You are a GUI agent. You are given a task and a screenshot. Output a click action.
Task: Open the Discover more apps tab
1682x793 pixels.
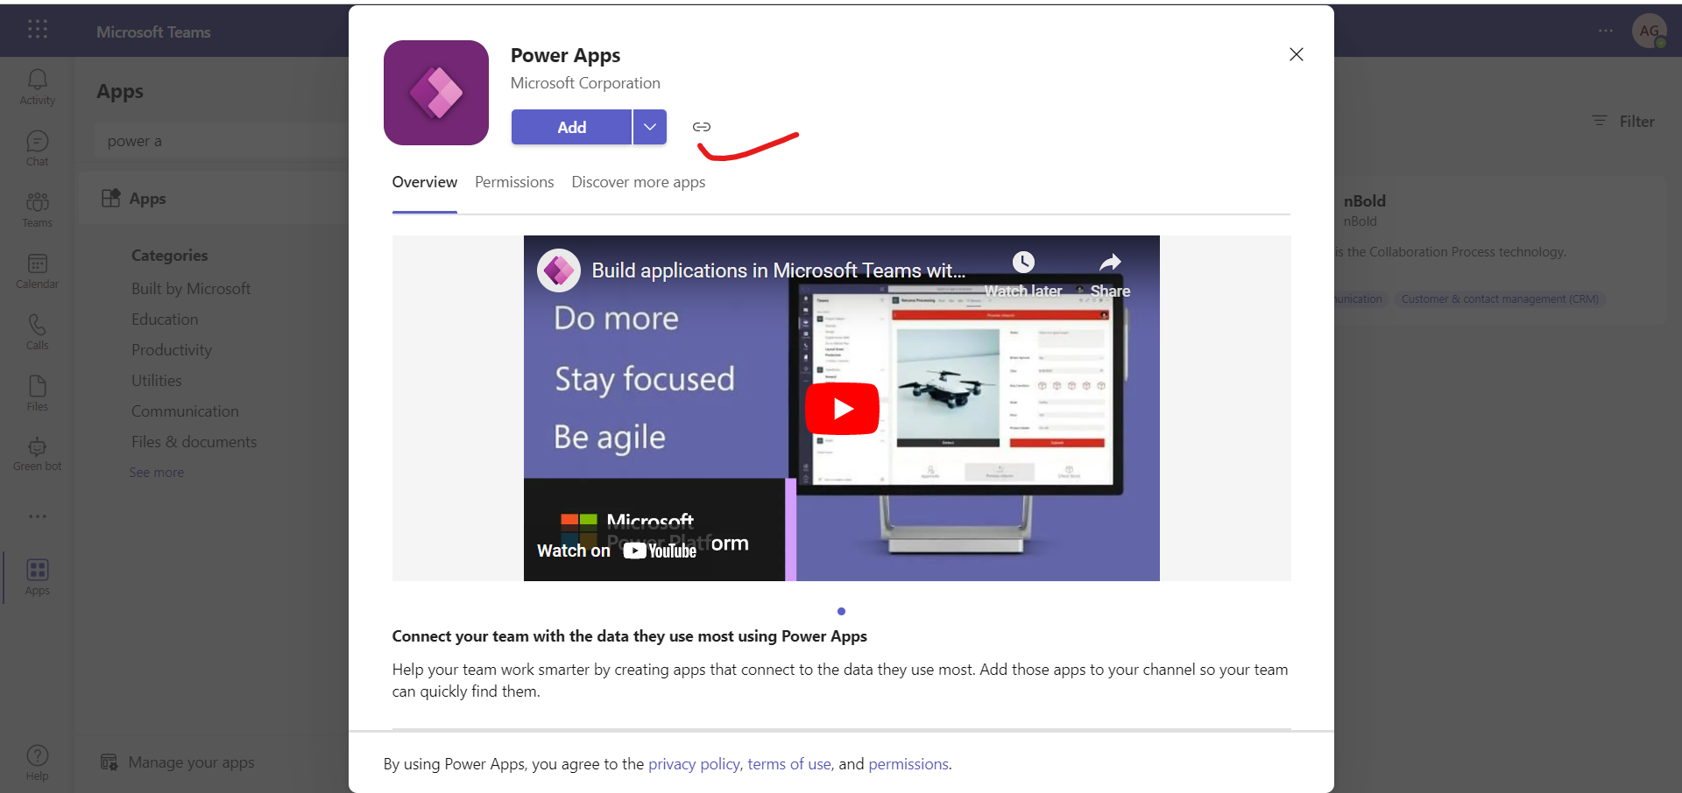point(639,182)
